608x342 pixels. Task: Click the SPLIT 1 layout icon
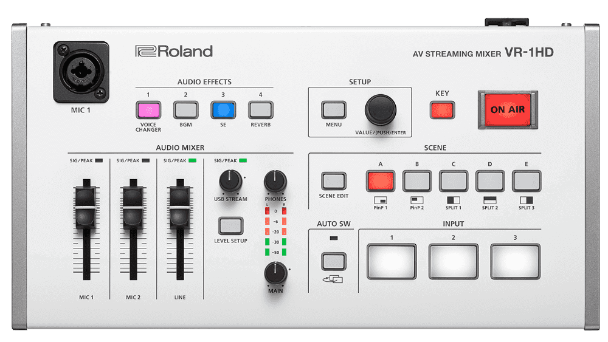coord(454,200)
